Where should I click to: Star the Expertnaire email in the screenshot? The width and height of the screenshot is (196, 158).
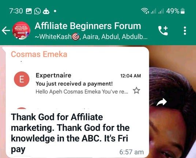pos(136,90)
